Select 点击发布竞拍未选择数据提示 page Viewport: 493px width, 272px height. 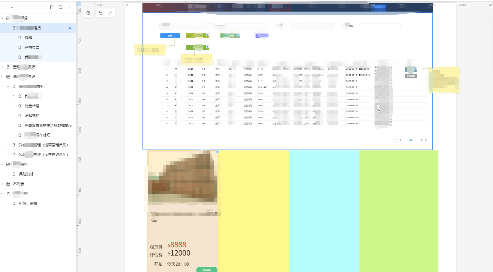point(48,125)
